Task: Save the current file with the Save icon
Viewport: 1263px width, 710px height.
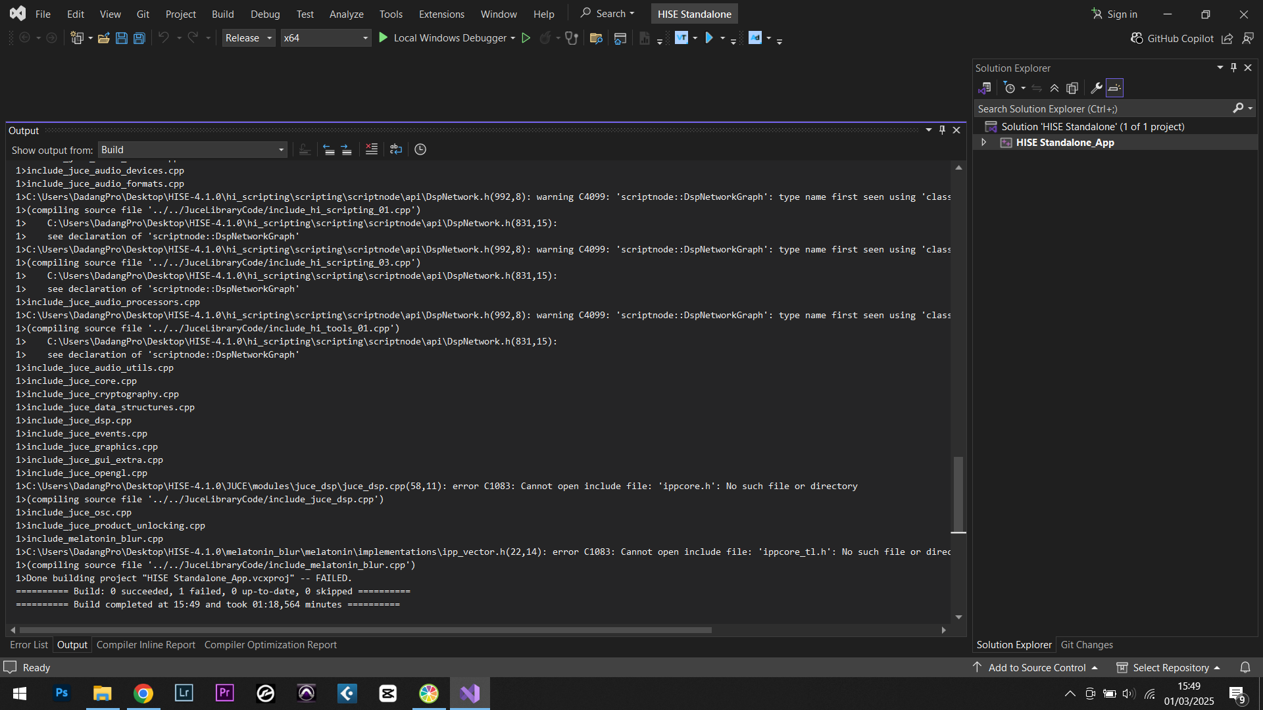Action: coord(122,38)
